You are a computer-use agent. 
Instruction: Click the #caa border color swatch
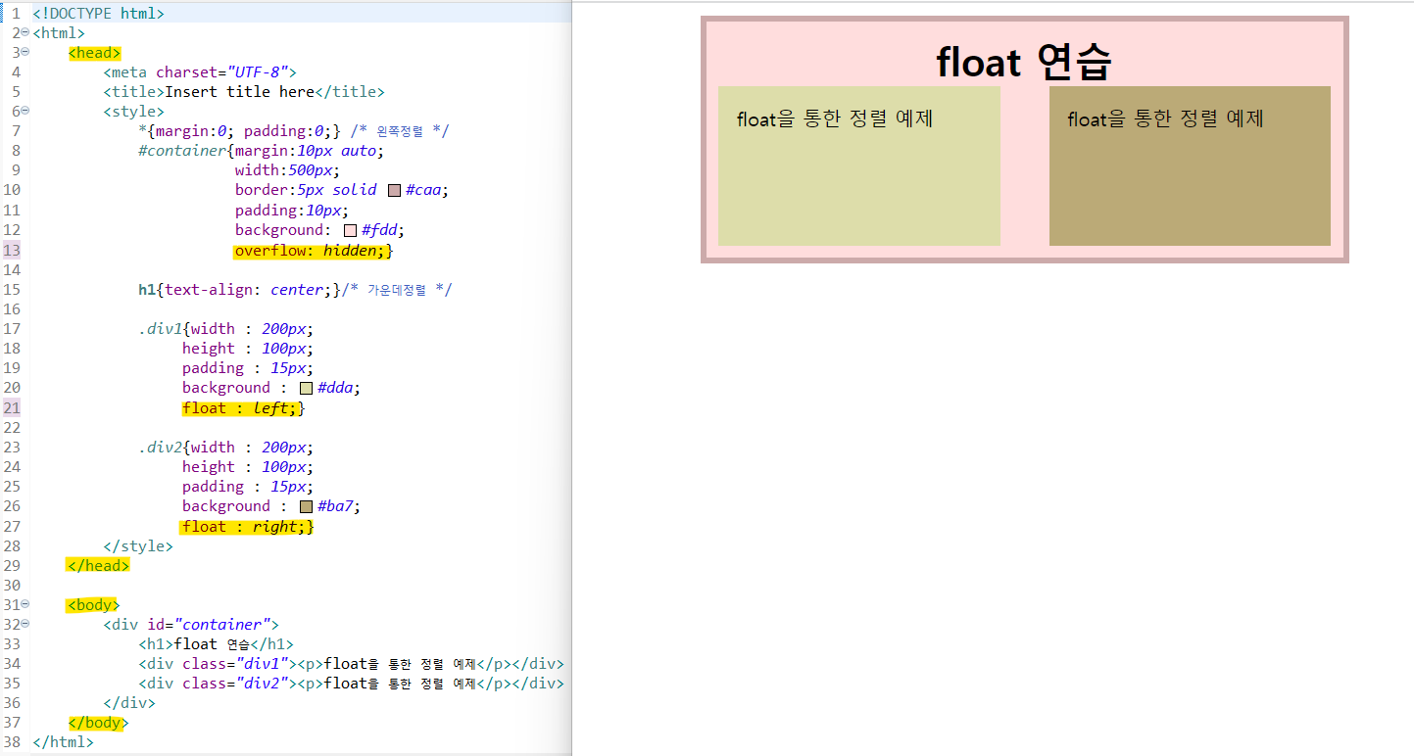point(395,191)
